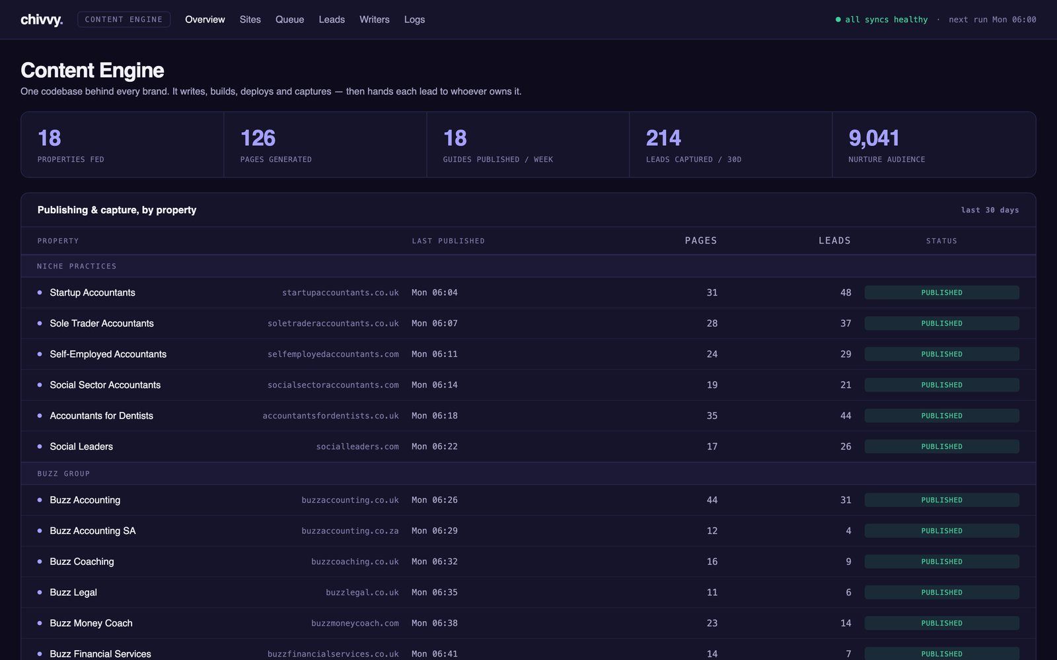Click the last 30 days label
Screen dimensions: 1057x660
pos(990,210)
